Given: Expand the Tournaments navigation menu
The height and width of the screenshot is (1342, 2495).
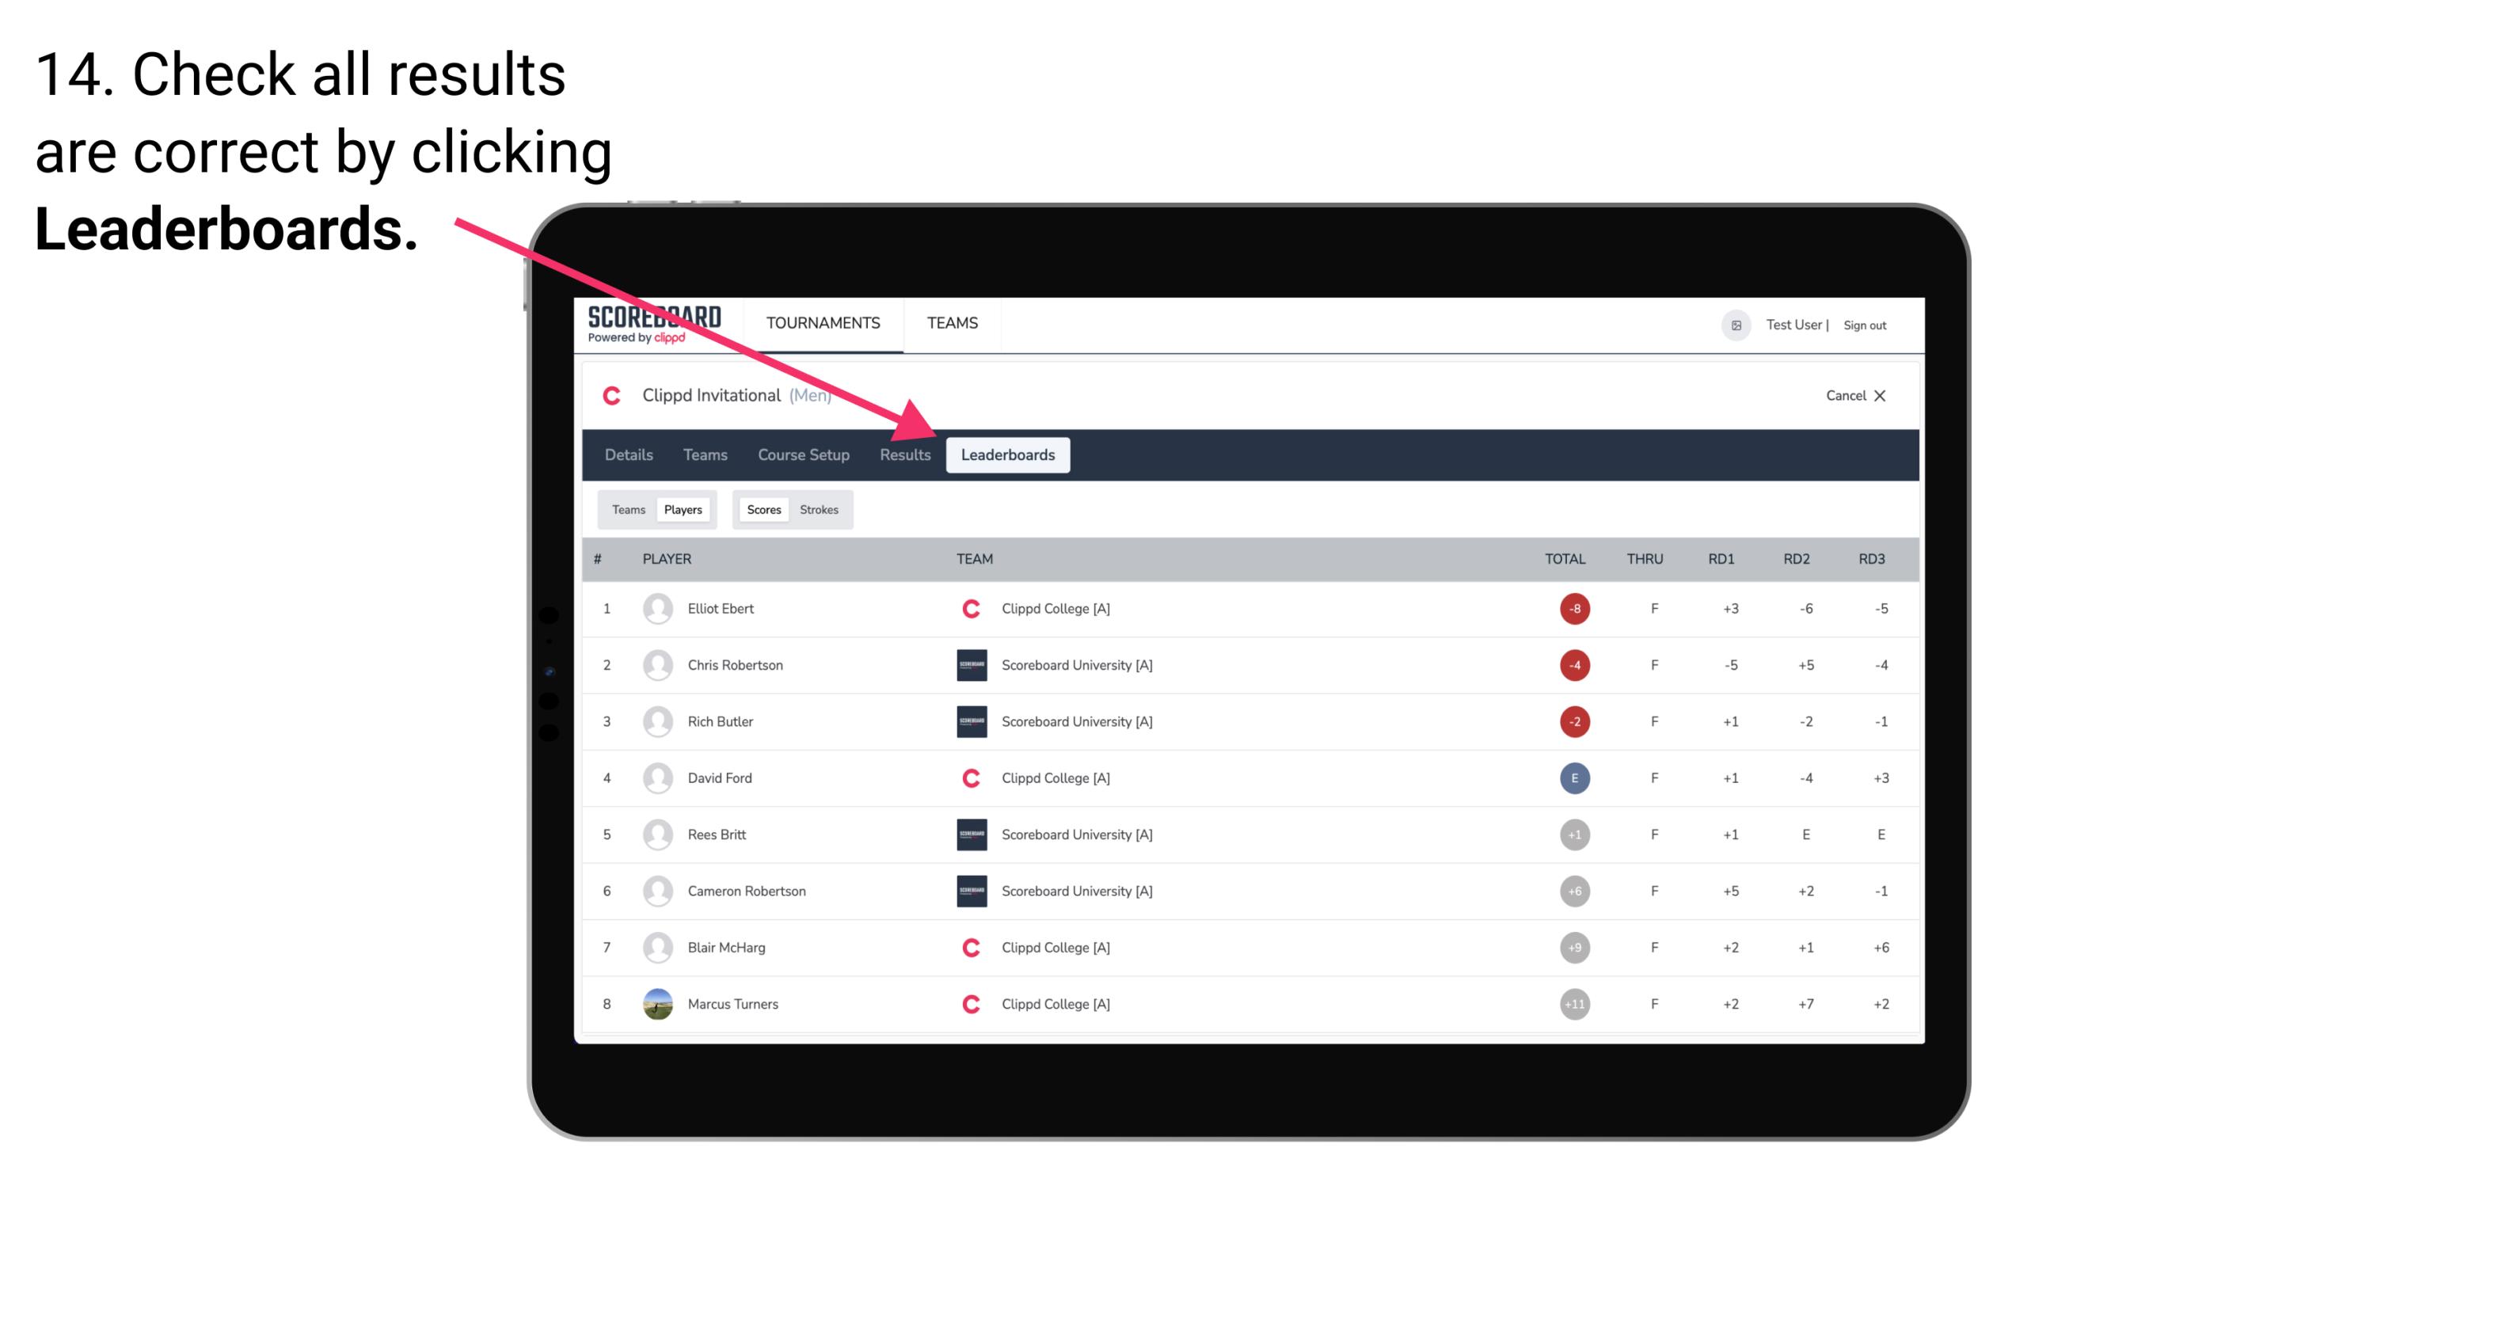Looking at the screenshot, I should click(x=821, y=322).
